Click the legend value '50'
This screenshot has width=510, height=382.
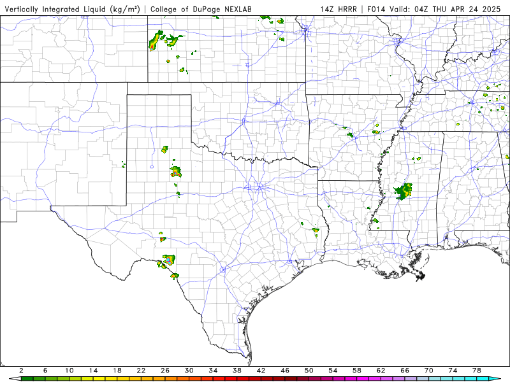(x=309, y=371)
